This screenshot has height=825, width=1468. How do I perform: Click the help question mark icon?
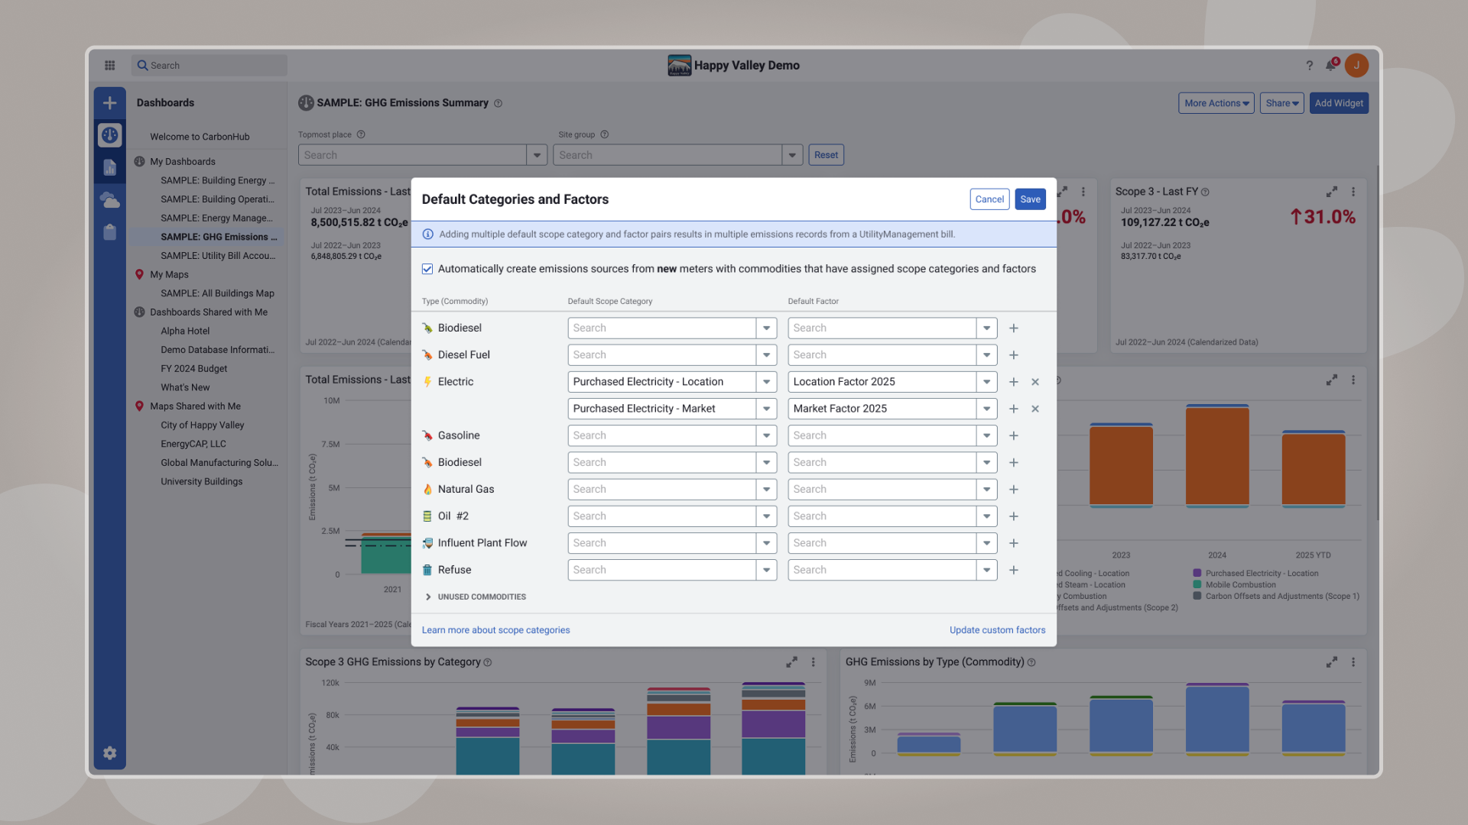point(1309,66)
